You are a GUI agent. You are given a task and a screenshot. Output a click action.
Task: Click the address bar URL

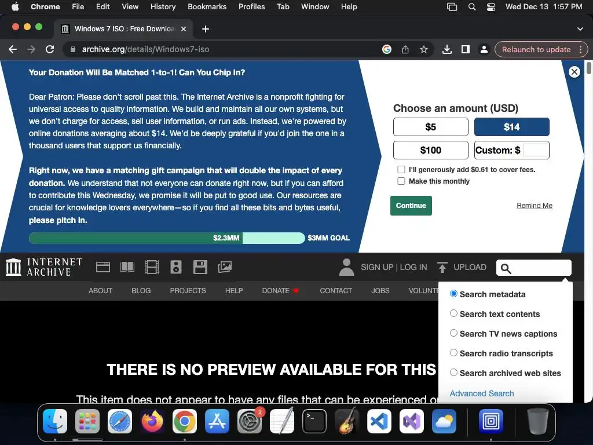145,50
